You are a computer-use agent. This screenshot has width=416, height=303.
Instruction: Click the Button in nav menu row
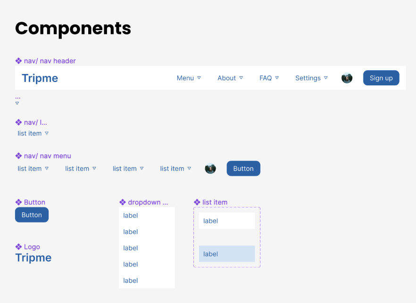[x=243, y=169]
